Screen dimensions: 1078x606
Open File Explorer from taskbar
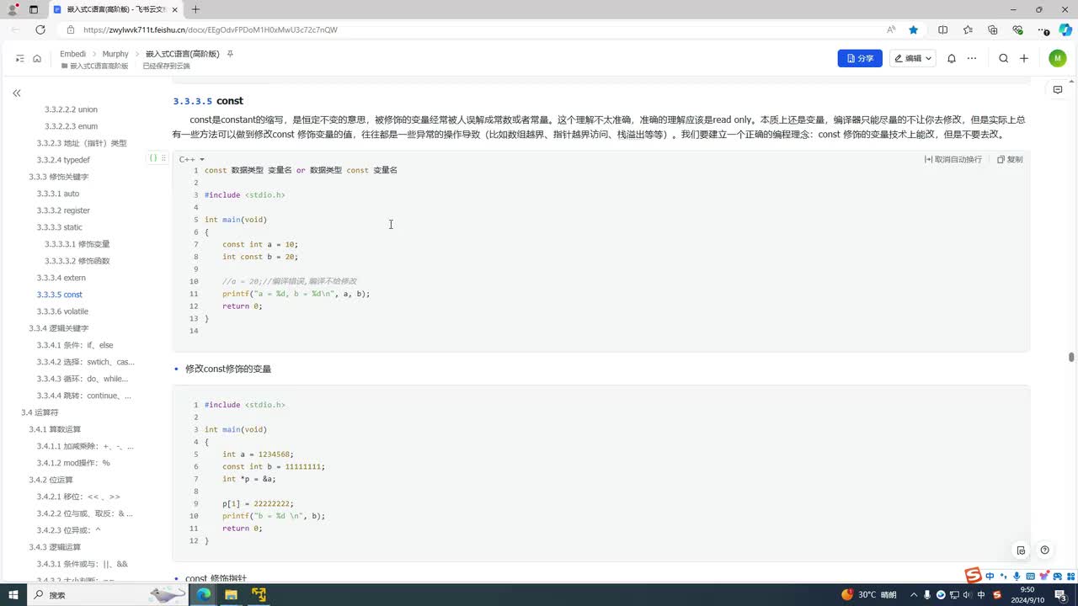coord(231,594)
